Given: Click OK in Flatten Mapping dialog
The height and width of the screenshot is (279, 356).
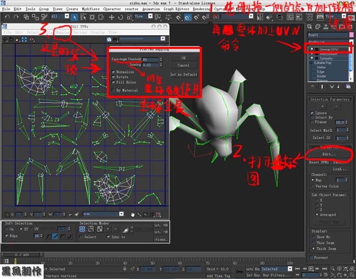Looking at the screenshot, I should (184, 58).
